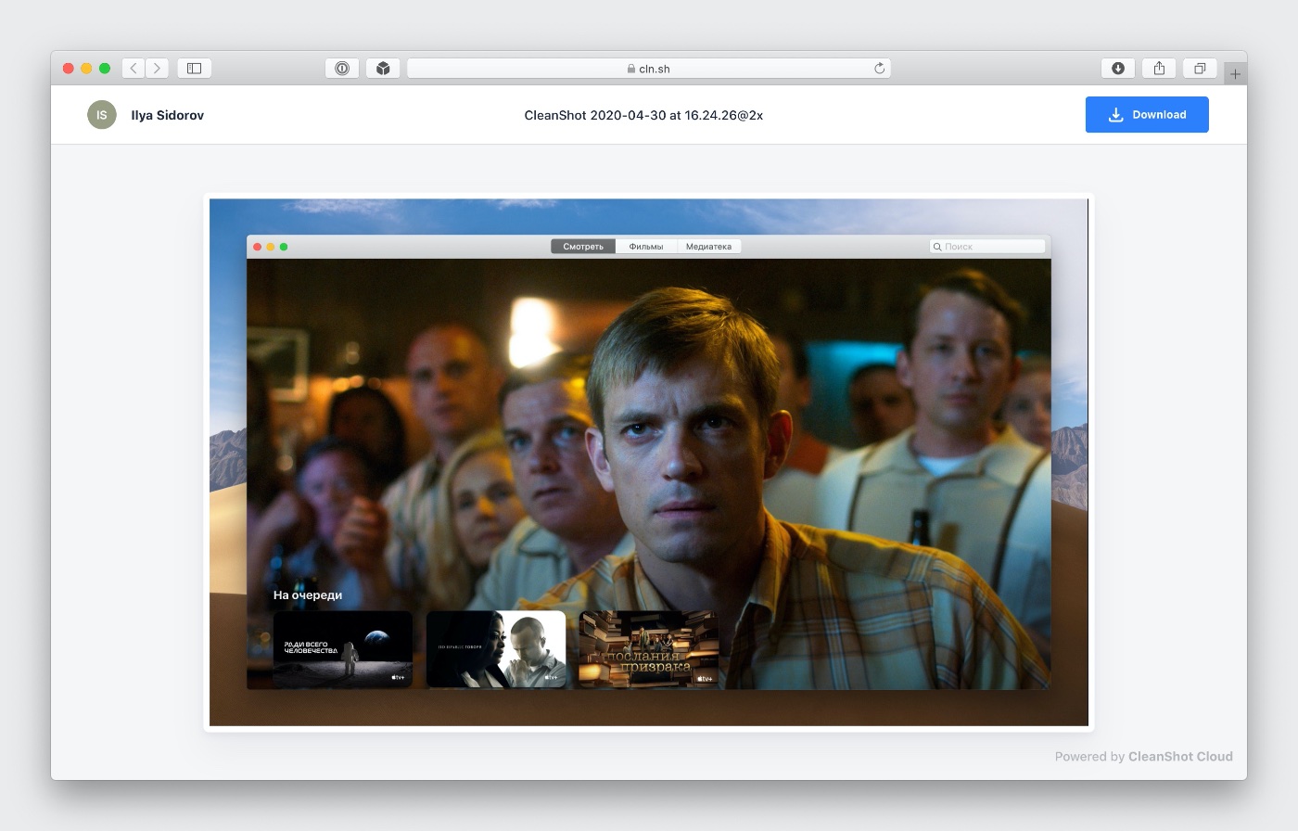The height and width of the screenshot is (831, 1298).
Task: Click the cln.sh address bar
Action: (649, 68)
